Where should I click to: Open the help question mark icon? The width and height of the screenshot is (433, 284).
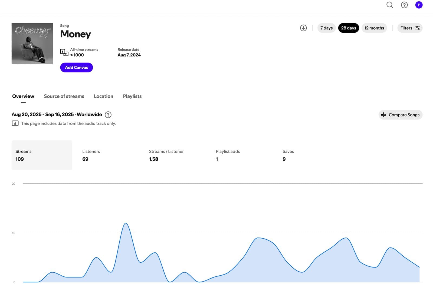click(404, 5)
